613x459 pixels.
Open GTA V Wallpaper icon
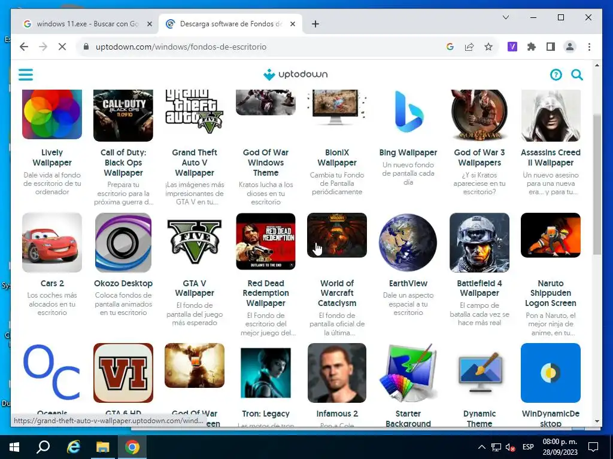pos(195,241)
